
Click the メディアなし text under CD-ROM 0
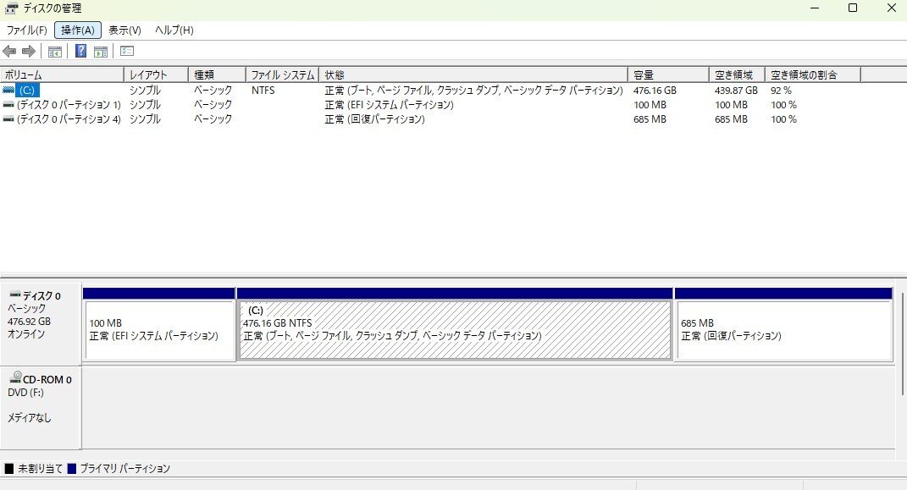pos(30,417)
